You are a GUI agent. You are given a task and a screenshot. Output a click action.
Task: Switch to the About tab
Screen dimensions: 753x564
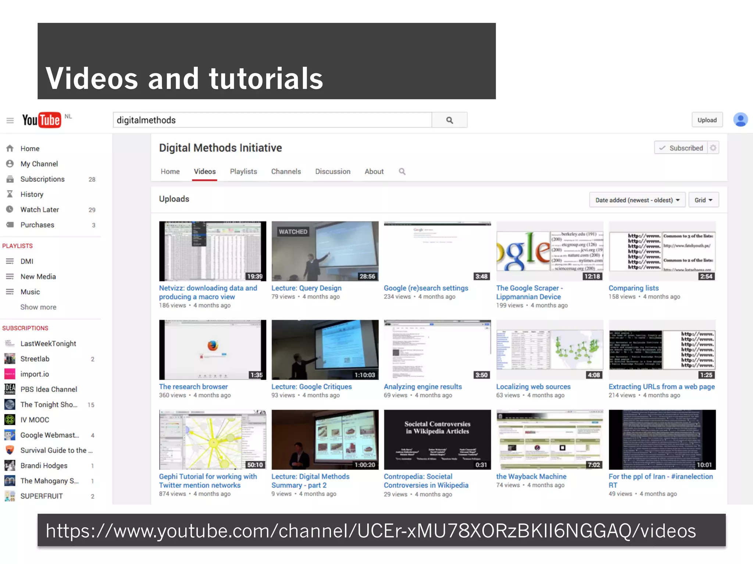tap(374, 171)
